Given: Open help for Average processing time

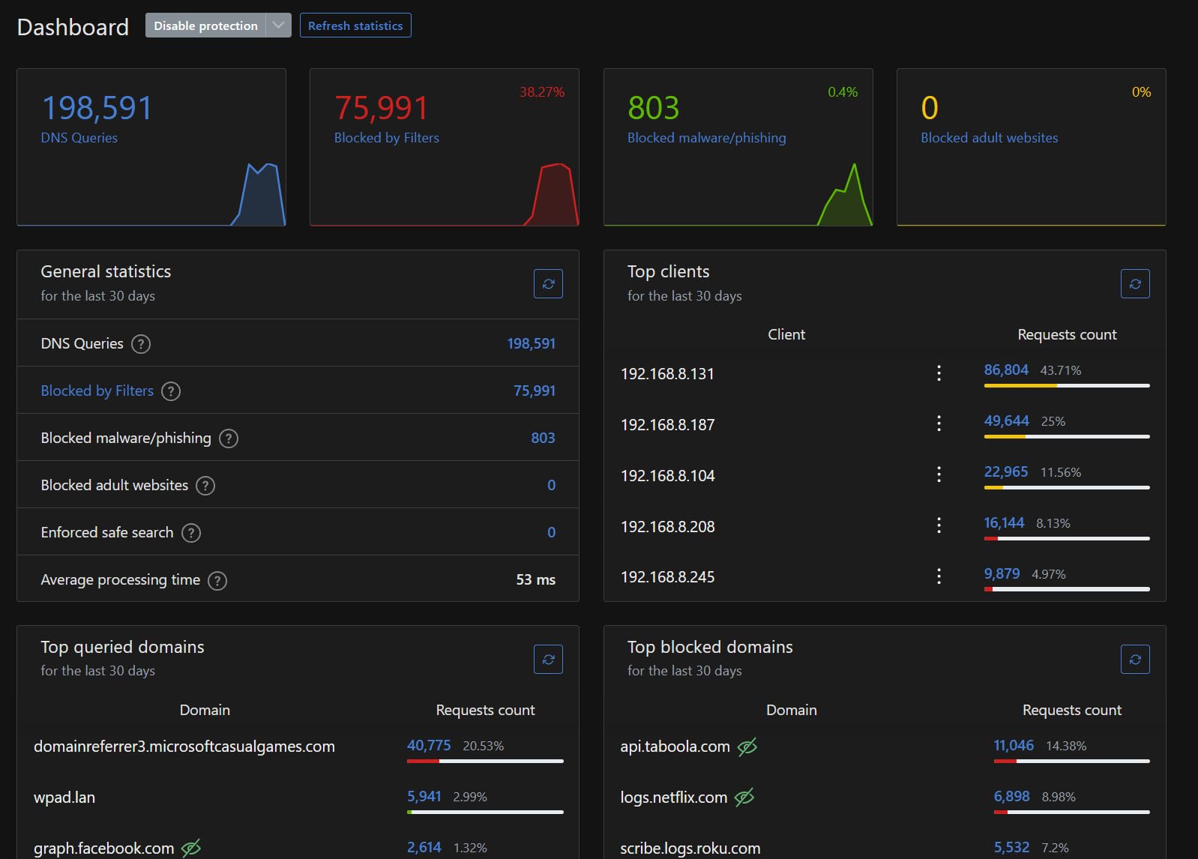Looking at the screenshot, I should (217, 580).
